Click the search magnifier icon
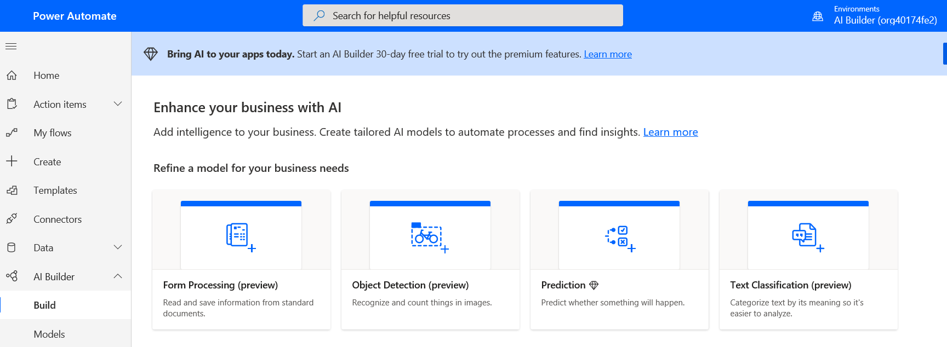Viewport: 947px width, 347px height. click(319, 15)
